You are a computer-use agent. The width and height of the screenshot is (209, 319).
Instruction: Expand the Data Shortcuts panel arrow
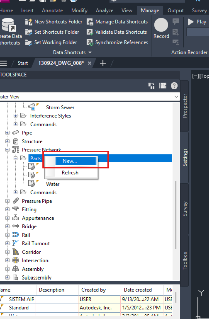pos(90,52)
